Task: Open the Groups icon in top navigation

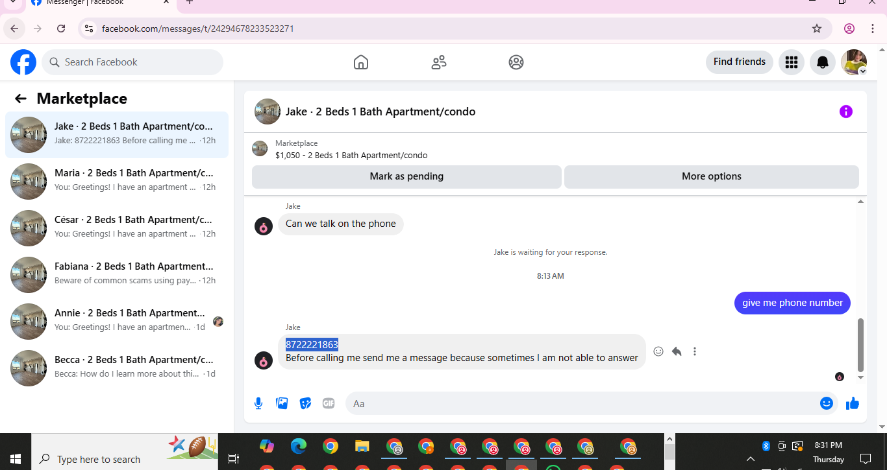Action: click(x=516, y=62)
